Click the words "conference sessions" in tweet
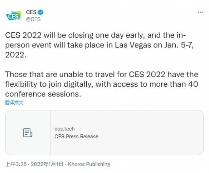Image resolution: width=209 pixels, height=173 pixels. pos(43,94)
